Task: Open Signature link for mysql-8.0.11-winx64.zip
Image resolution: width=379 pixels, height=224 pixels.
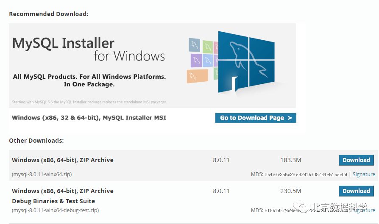Action: coord(364,174)
